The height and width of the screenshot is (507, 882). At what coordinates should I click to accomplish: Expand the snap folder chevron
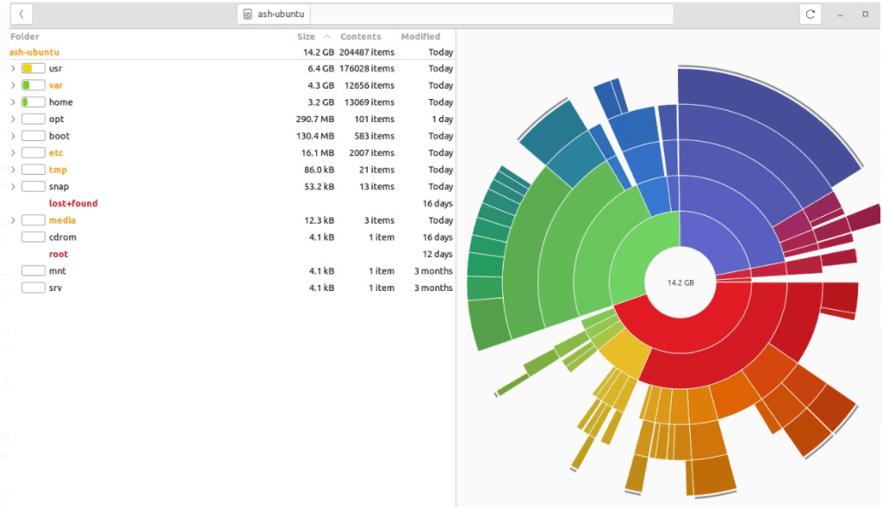(13, 187)
